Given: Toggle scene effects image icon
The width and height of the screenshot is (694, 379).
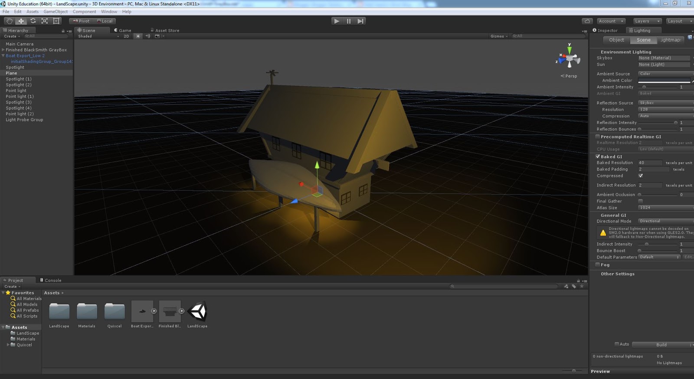Looking at the screenshot, I should click(x=157, y=36).
